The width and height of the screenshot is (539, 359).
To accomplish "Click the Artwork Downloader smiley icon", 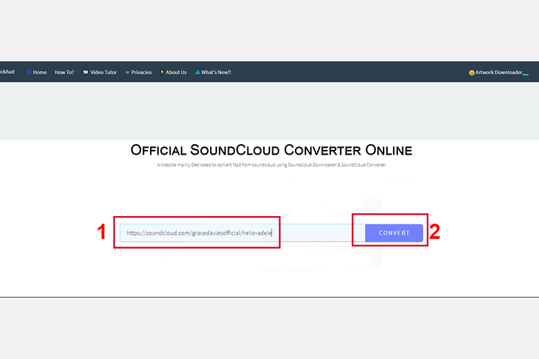I will (471, 72).
